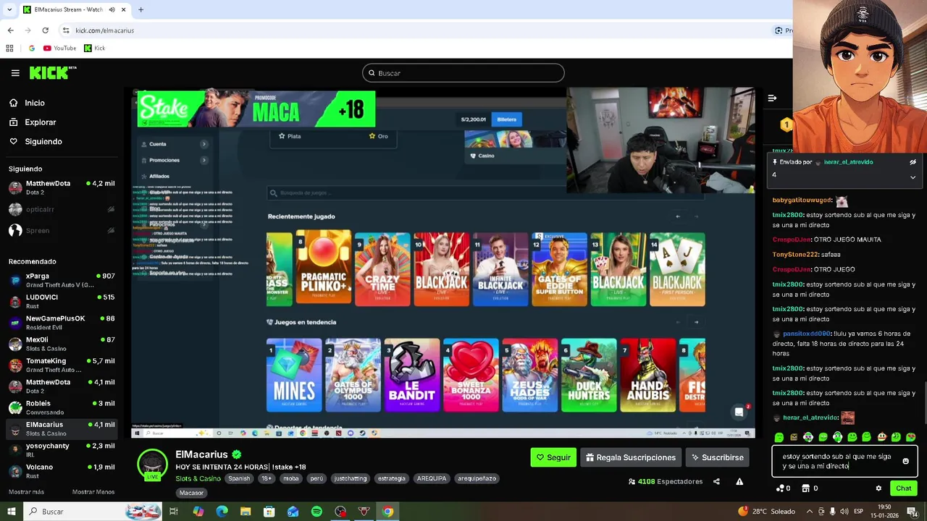Click the report warning icon
This screenshot has width=927, height=521.
pyautogui.click(x=739, y=482)
